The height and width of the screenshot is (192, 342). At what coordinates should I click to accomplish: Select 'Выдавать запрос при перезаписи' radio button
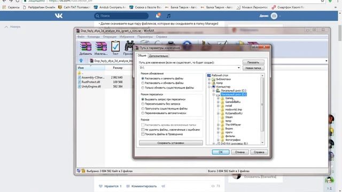[143, 99]
